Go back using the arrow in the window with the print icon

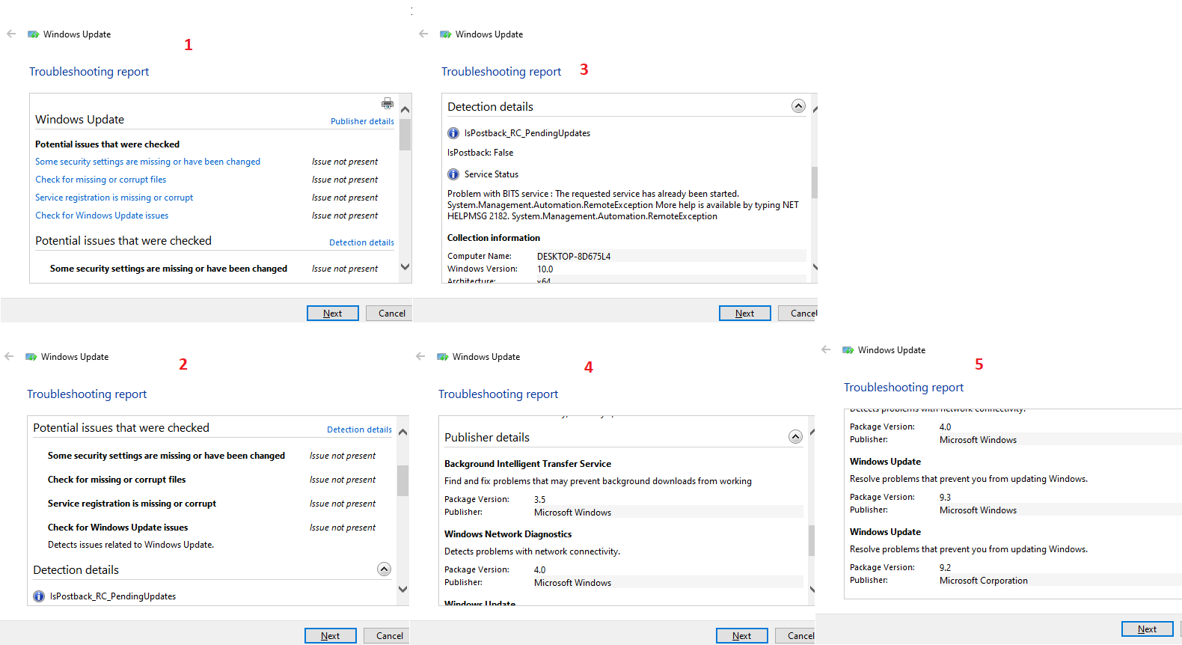(11, 34)
